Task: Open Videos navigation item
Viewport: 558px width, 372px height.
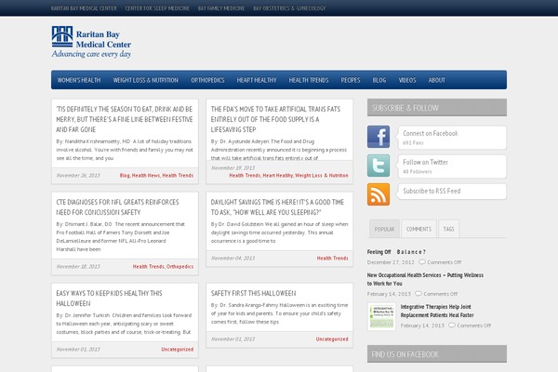Action: (407, 80)
